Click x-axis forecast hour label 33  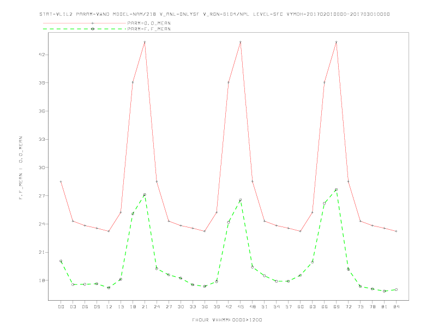coord(193,307)
